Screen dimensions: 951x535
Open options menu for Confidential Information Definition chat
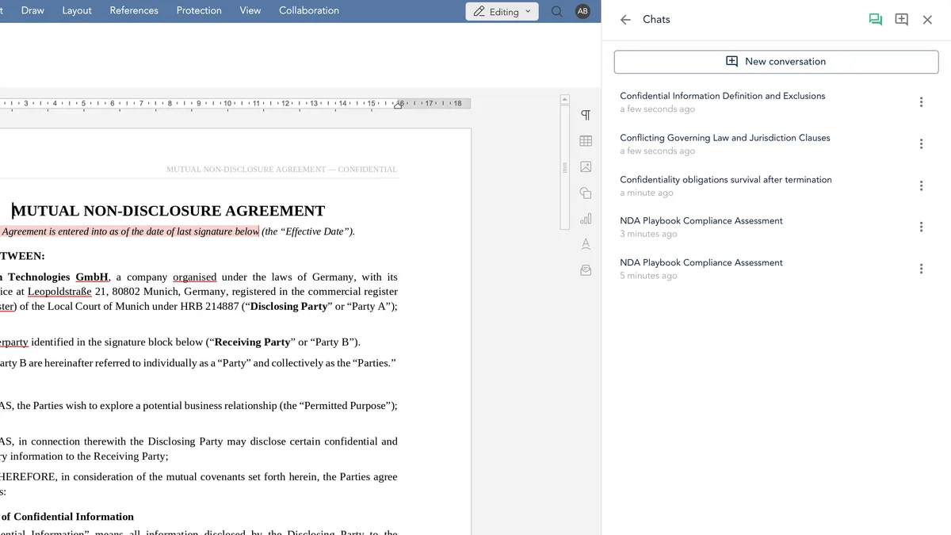point(921,102)
